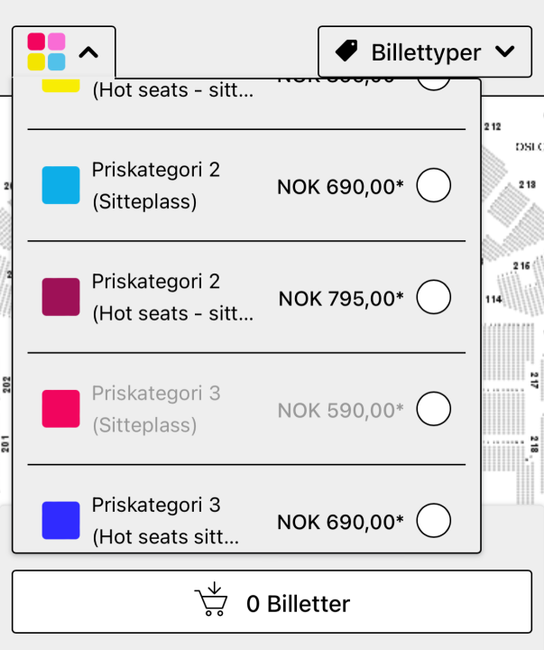The width and height of the screenshot is (544, 650).
Task: Select the NOK 590,00 Priskategori 3 Sitteplass radio button
Action: pos(434,410)
